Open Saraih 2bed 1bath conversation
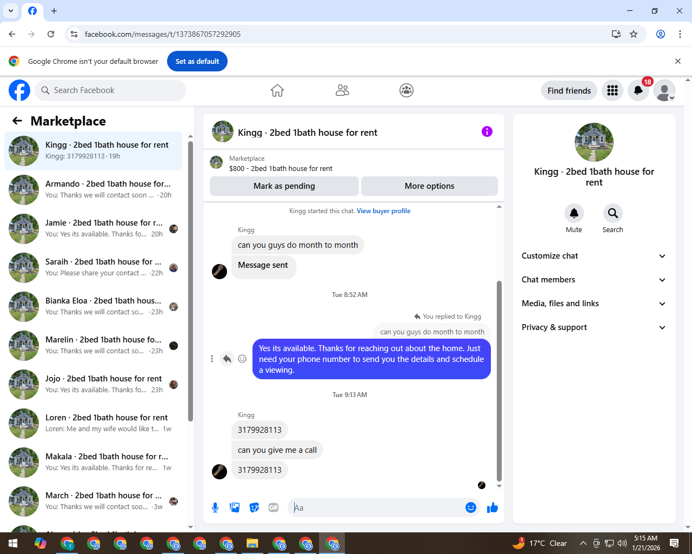This screenshot has width=692, height=554. [94, 267]
